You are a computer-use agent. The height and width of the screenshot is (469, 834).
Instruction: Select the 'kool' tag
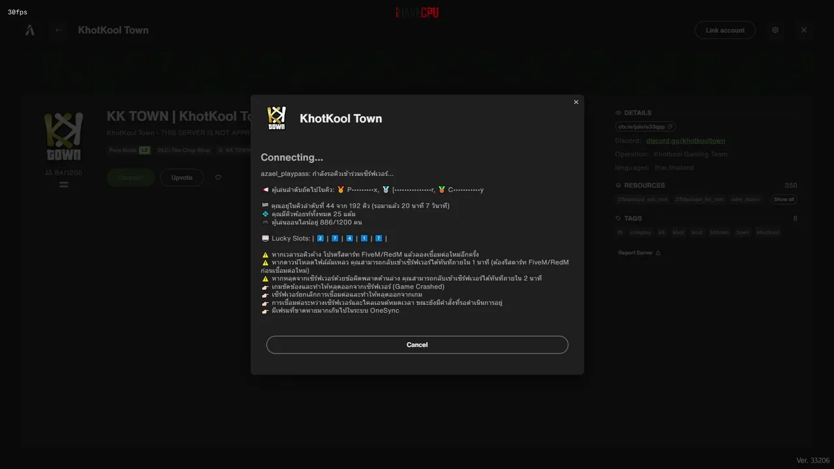(x=697, y=233)
